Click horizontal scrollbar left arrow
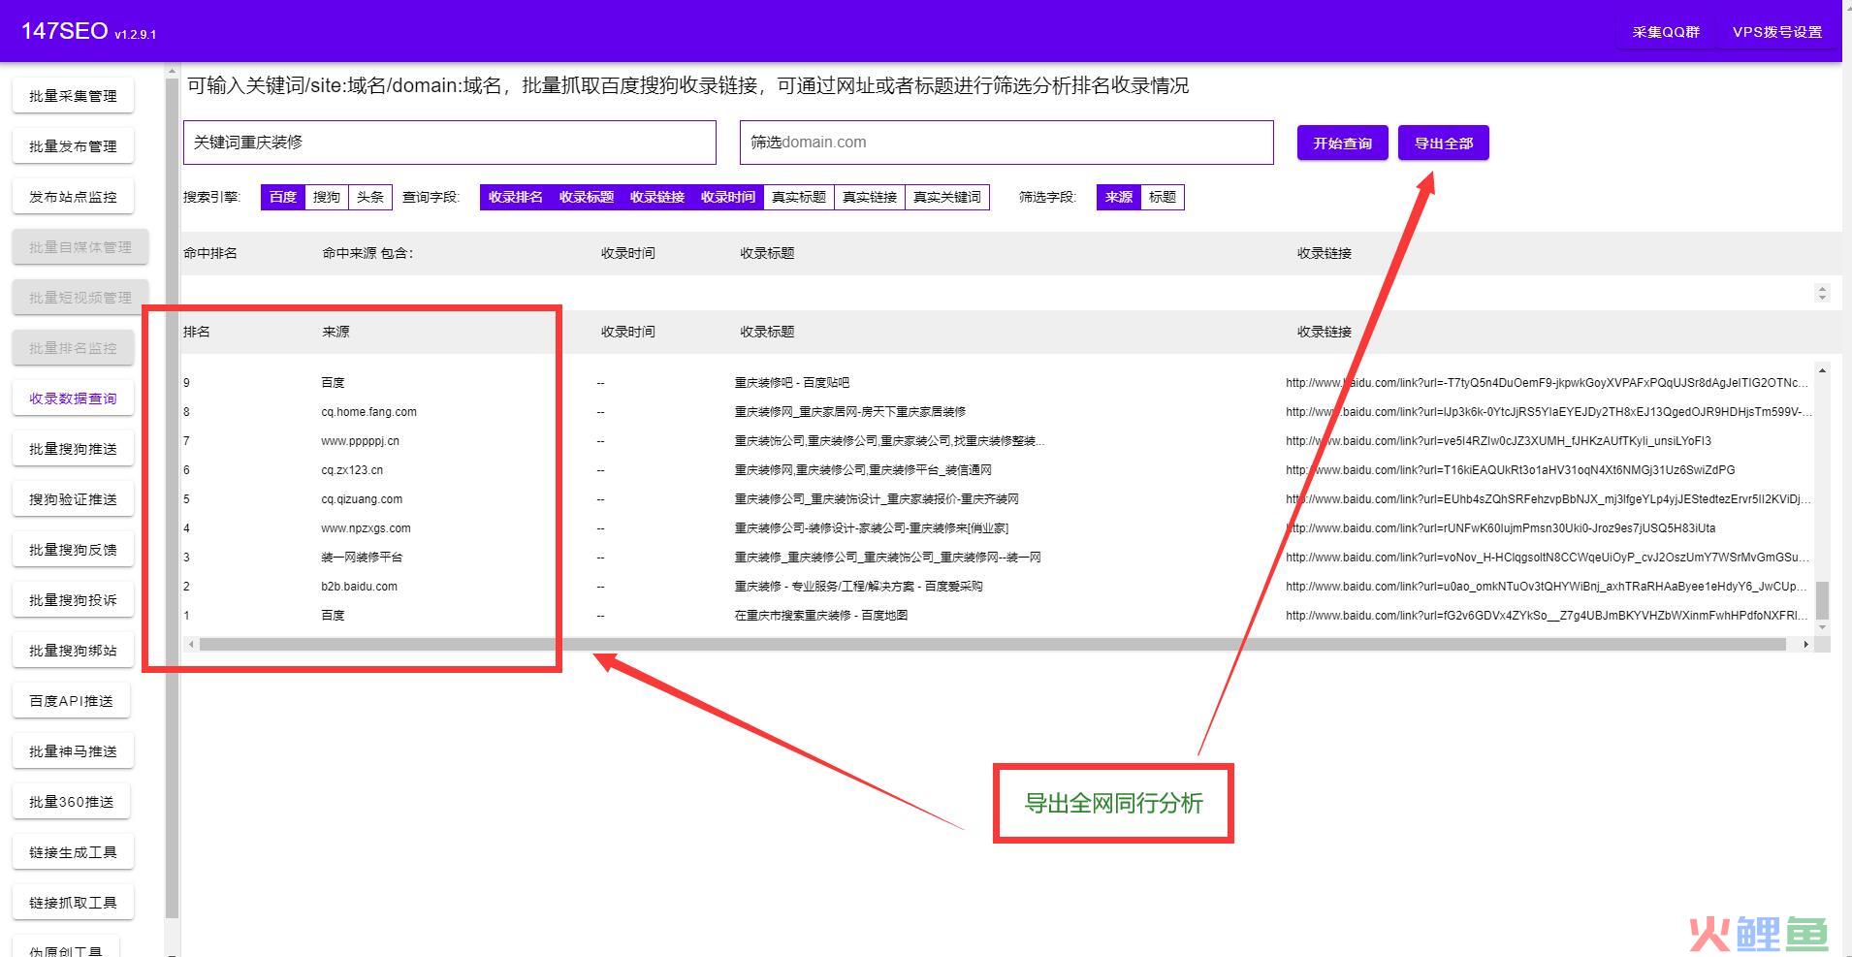The height and width of the screenshot is (957, 1852). click(x=191, y=645)
